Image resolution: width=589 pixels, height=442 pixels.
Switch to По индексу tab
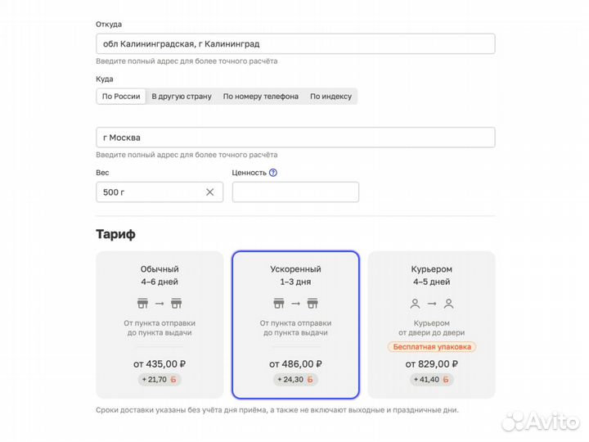[x=330, y=97]
